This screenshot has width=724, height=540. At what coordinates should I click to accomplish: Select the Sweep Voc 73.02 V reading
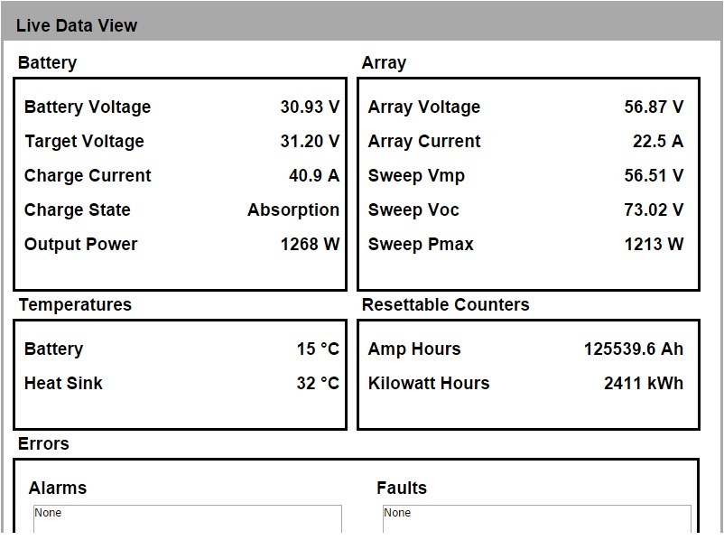[x=654, y=209]
